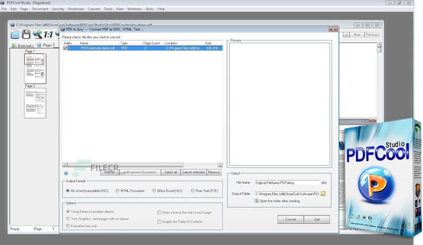Sort by the Page Count column header
This screenshot has width=423, height=245.
click(153, 43)
